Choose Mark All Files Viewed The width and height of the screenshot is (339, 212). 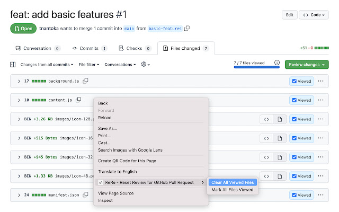point(233,190)
